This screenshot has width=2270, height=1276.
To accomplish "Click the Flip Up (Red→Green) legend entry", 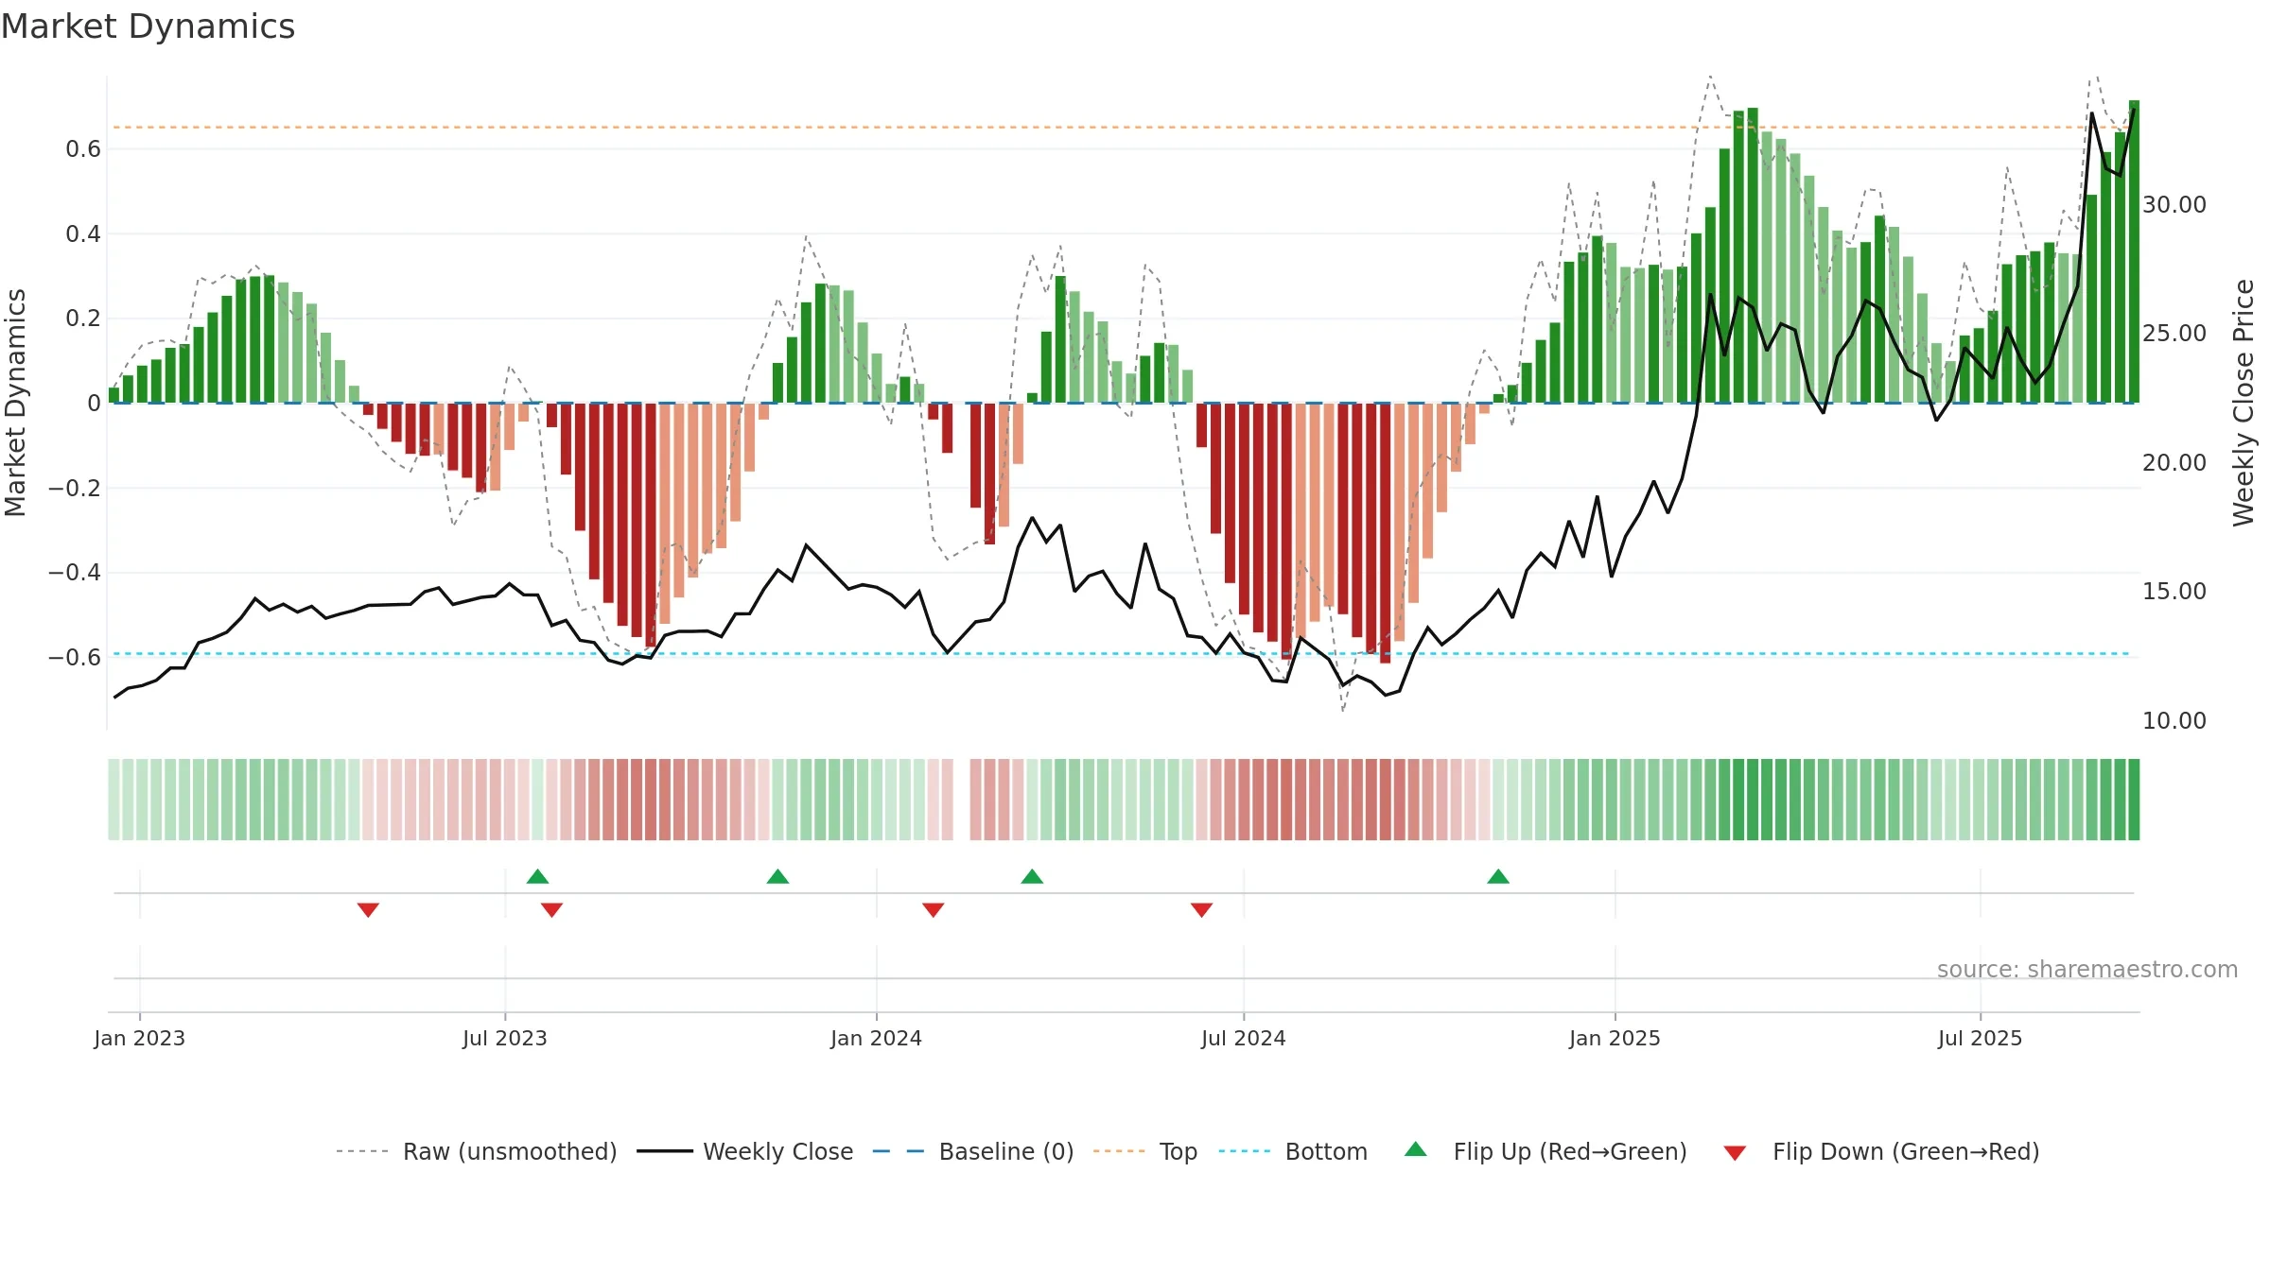I will [1546, 1151].
